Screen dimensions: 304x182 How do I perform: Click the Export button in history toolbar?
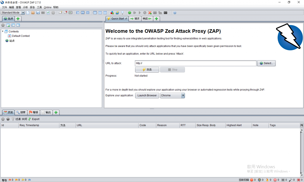[x=34, y=119]
